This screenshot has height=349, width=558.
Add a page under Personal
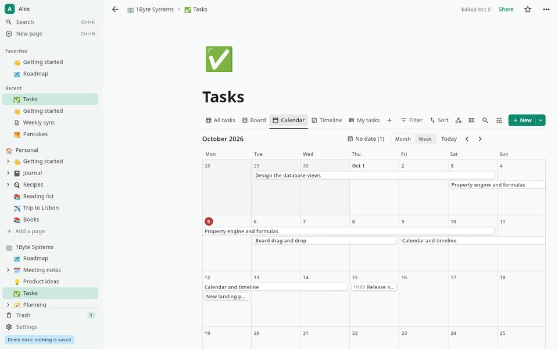point(50,231)
